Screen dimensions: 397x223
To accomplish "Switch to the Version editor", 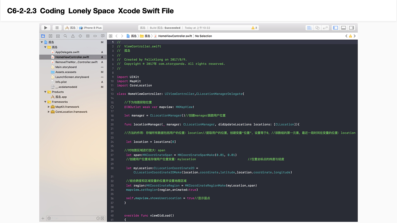I will click(x=325, y=28).
